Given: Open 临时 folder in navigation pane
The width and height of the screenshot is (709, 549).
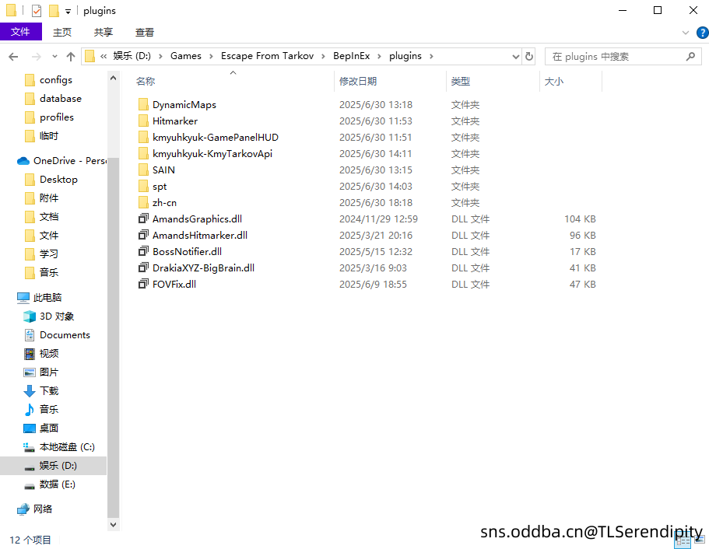Looking at the screenshot, I should click(x=49, y=135).
